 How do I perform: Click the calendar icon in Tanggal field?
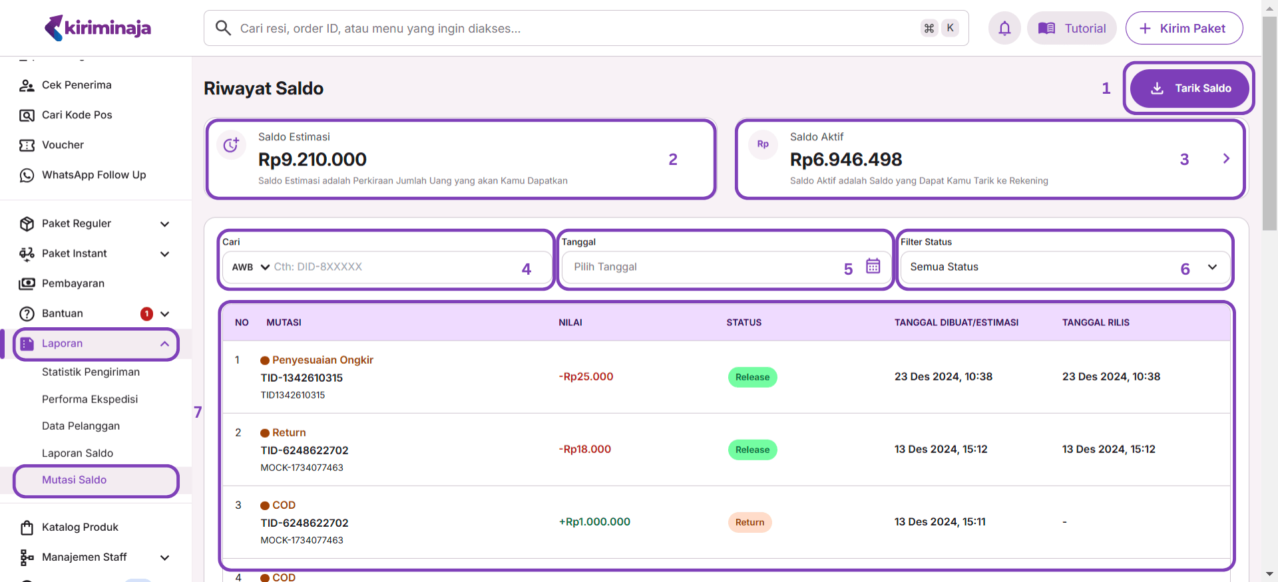(873, 266)
